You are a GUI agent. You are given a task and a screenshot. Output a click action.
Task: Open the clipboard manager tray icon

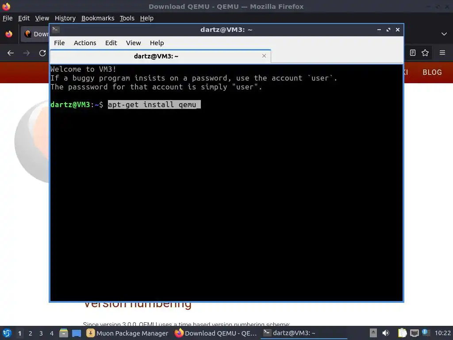[402, 333]
